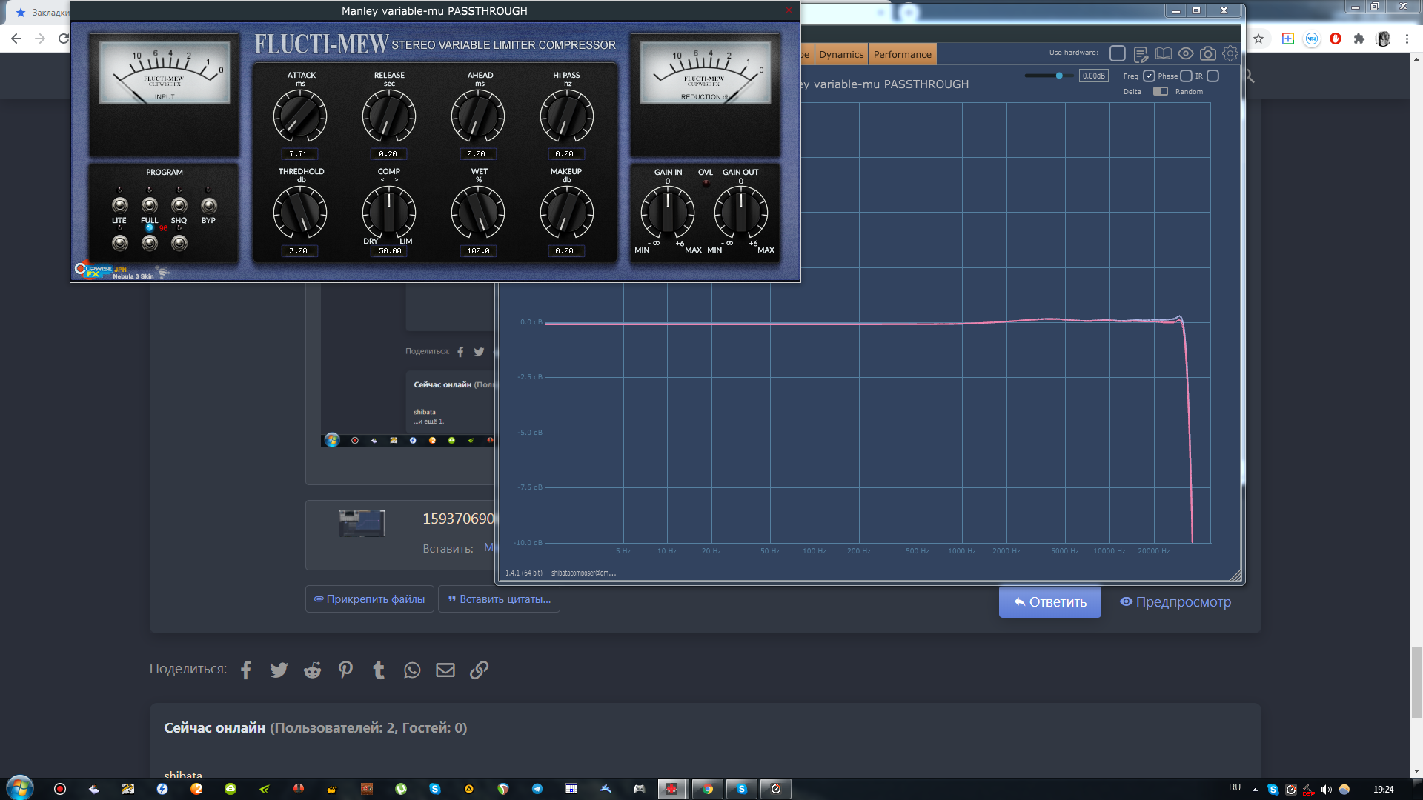1423x800 pixels.
Task: Share via email envelope icon
Action: point(445,670)
